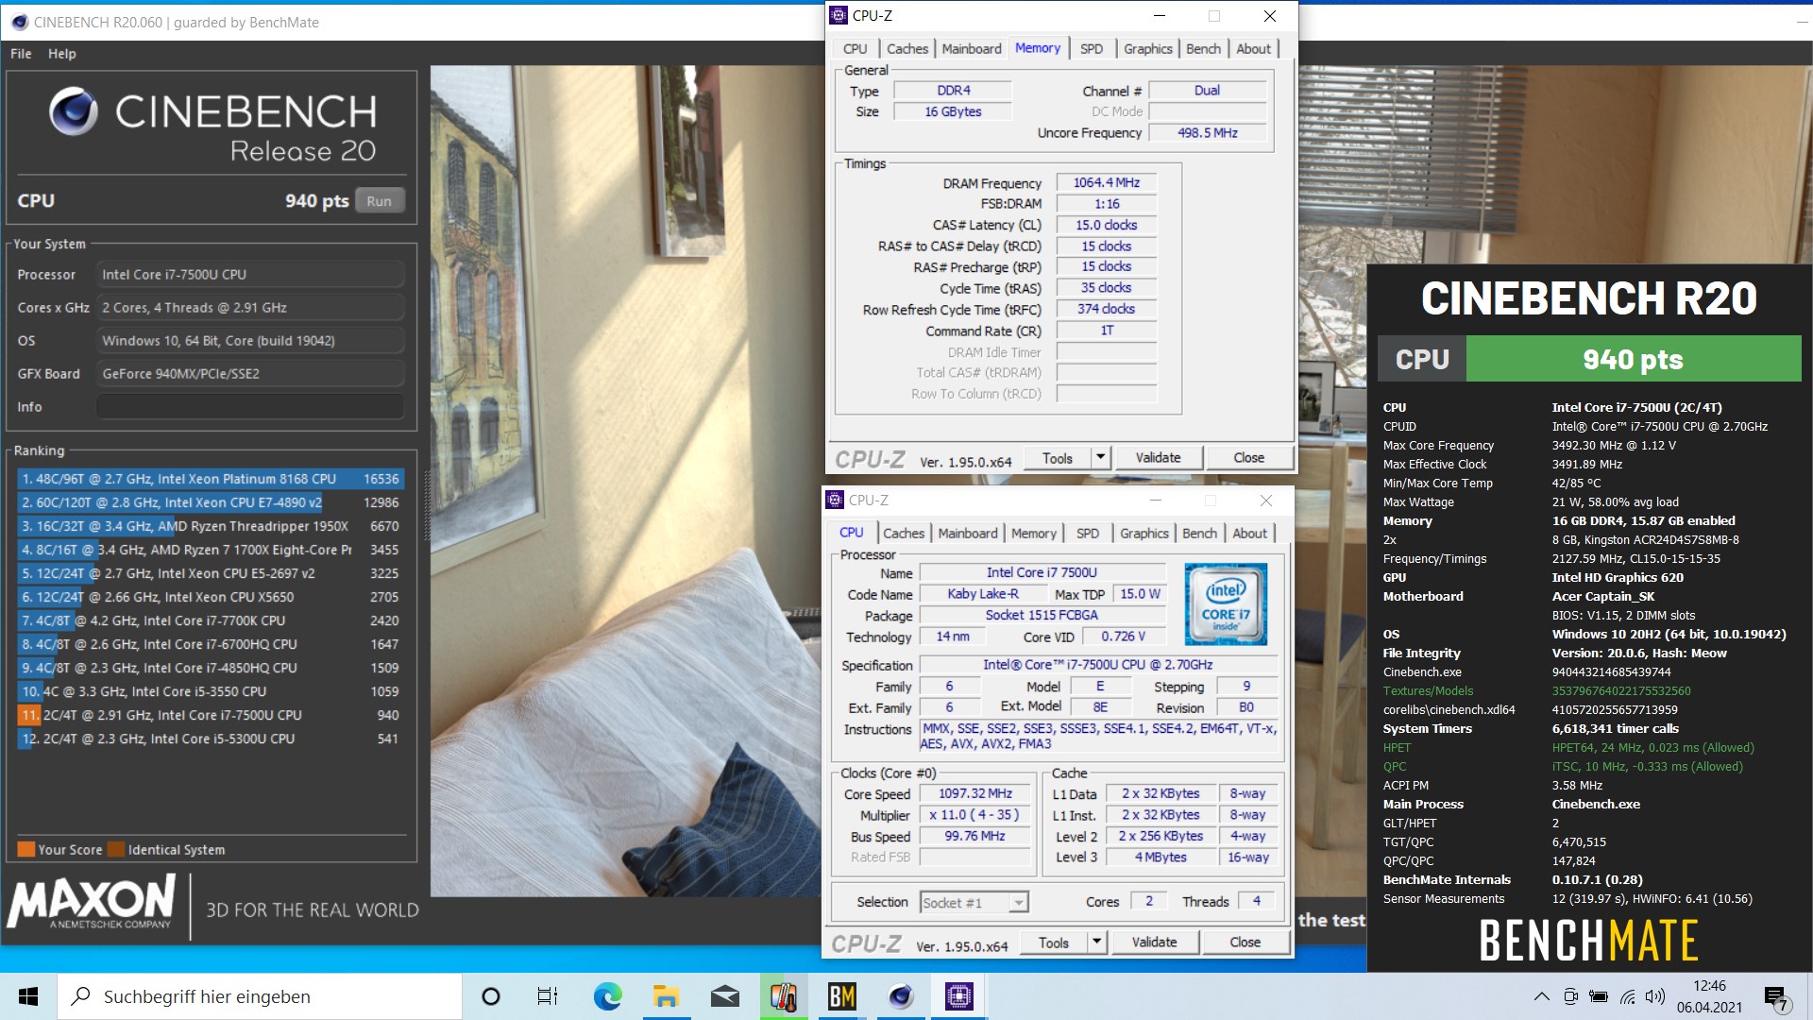Run the Cinebench CPU benchmark
Screen dimensions: 1813x1020
pos(380,200)
